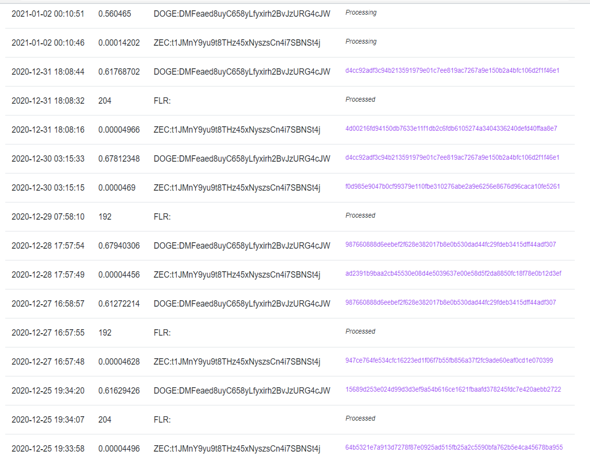Select timestamp 2020-12-28 17:57:49

(x=48, y=275)
